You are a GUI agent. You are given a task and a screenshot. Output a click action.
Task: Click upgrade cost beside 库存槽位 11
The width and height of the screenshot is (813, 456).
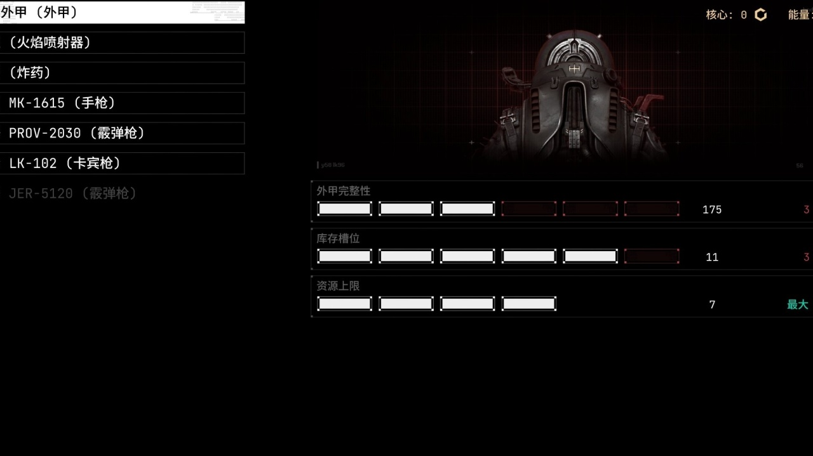[x=807, y=257]
